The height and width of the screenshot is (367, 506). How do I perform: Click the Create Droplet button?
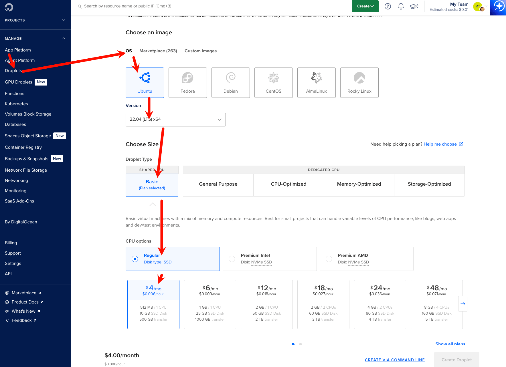pos(457,360)
